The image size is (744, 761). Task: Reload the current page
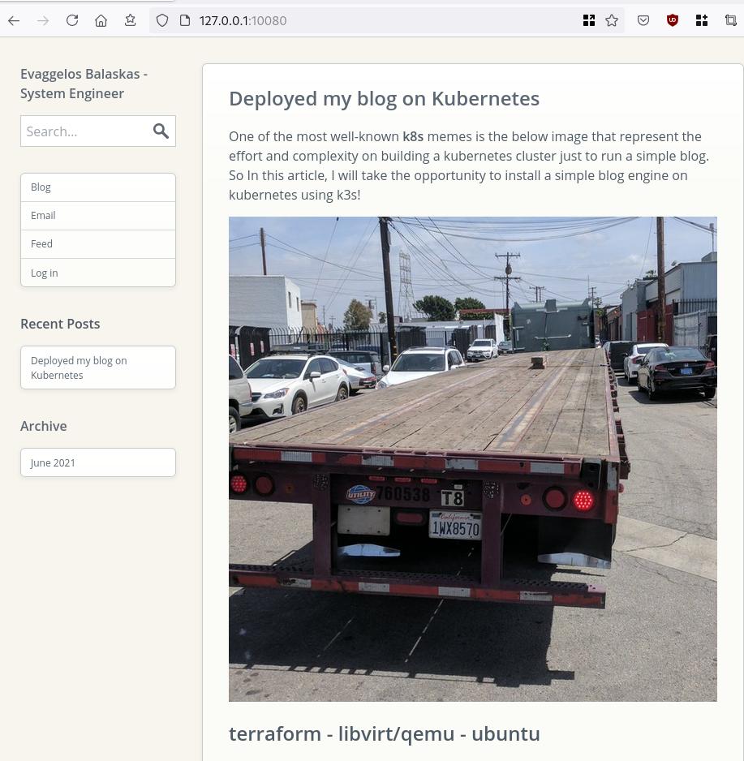click(72, 20)
